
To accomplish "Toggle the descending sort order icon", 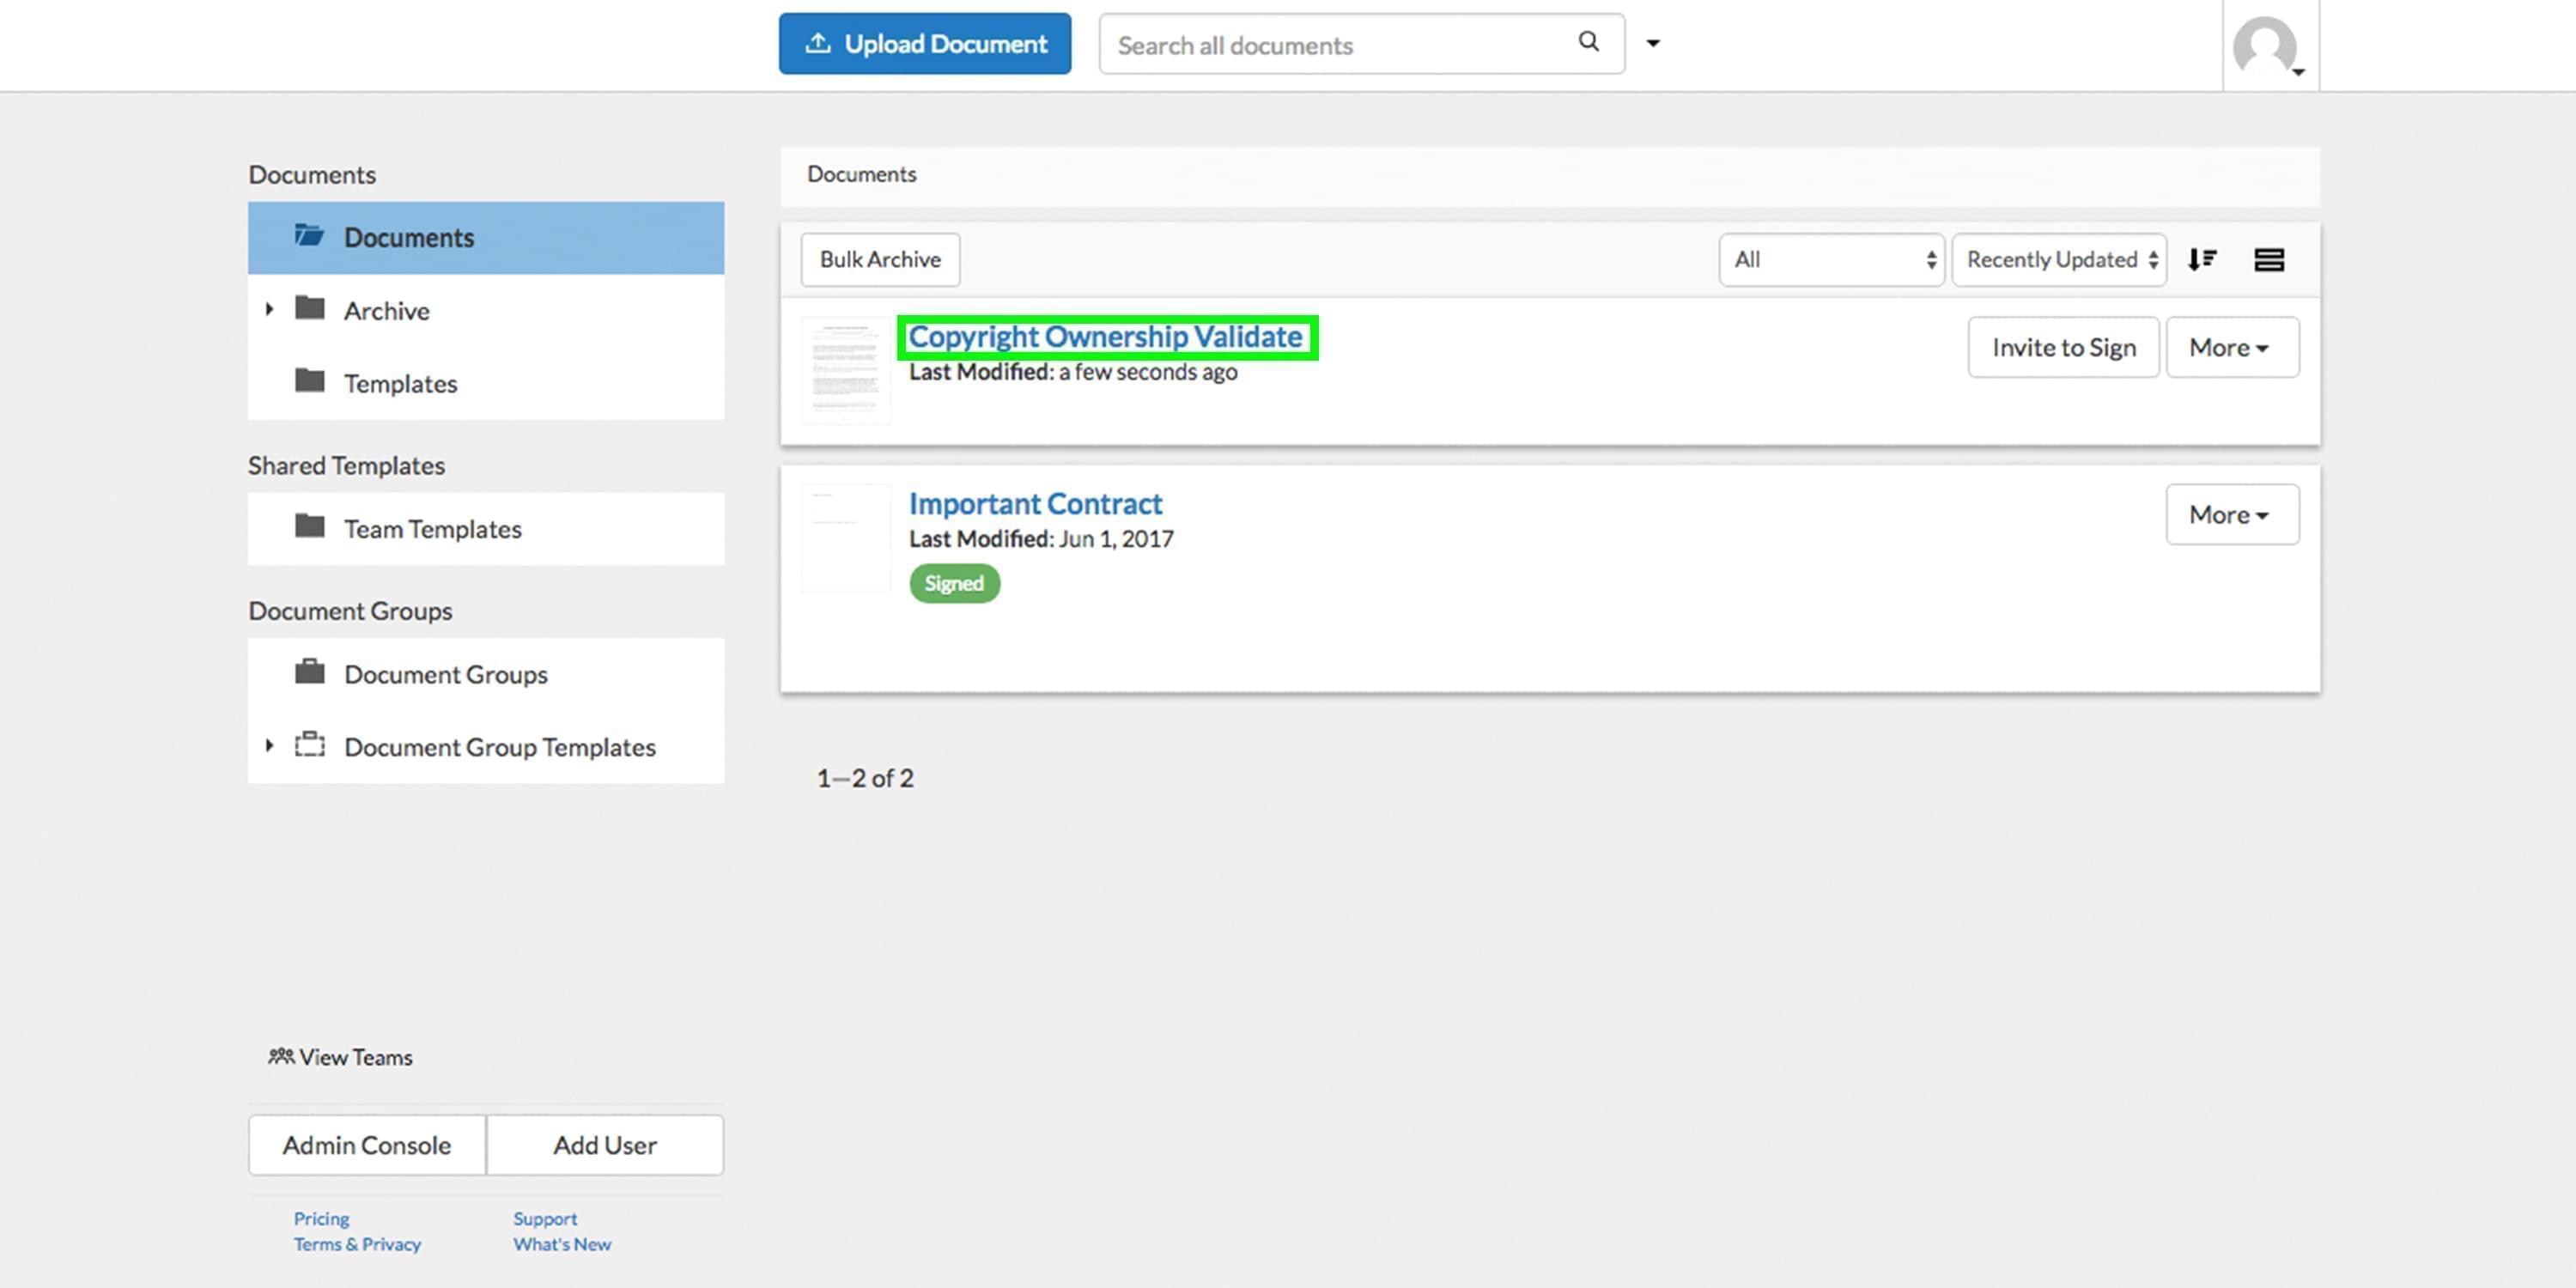I will (2202, 259).
